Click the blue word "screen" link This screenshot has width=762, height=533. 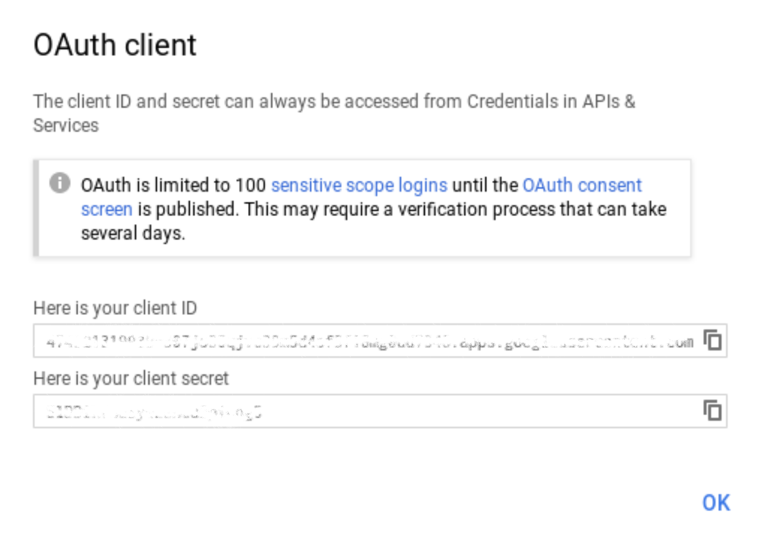pos(107,209)
